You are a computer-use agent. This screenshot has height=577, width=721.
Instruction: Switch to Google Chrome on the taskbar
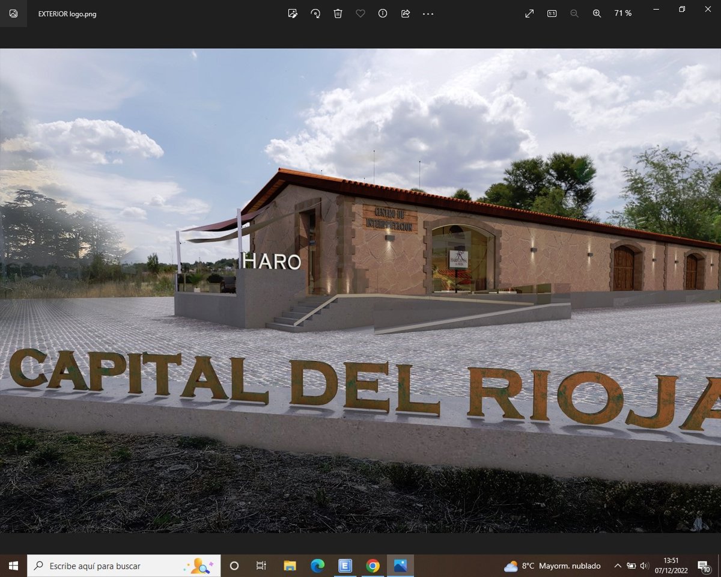pyautogui.click(x=373, y=566)
